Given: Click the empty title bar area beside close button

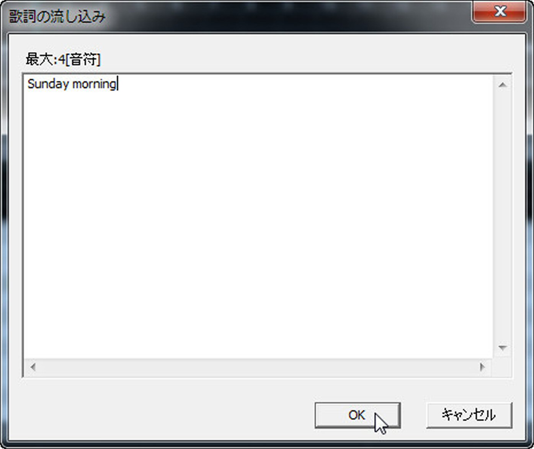Looking at the screenshot, I should pyautogui.click(x=287, y=16).
